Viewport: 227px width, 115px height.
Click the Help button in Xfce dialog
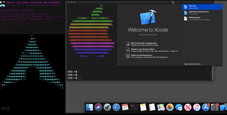(5, 30)
